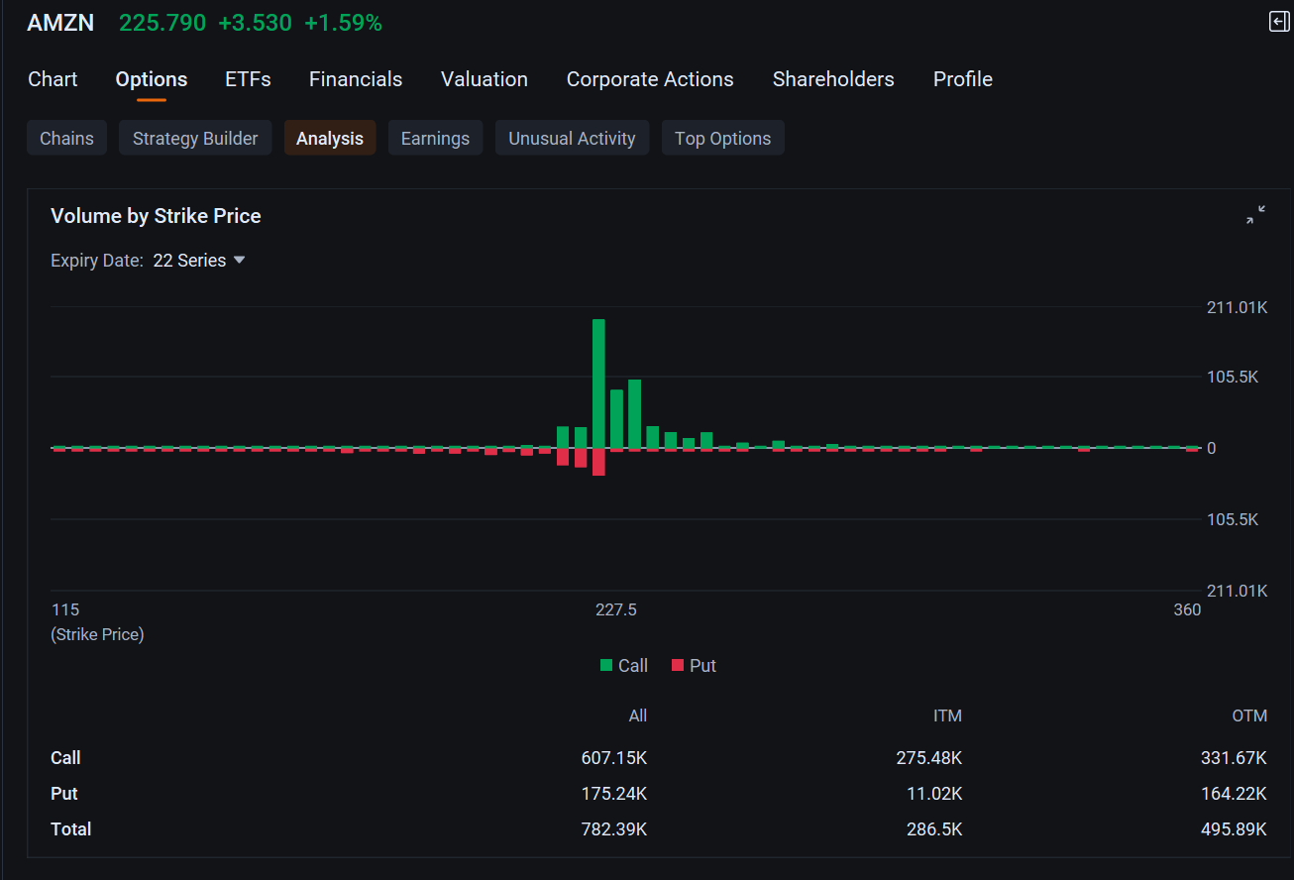View the Shareholders tab
The image size is (1294, 880).
pyautogui.click(x=833, y=79)
